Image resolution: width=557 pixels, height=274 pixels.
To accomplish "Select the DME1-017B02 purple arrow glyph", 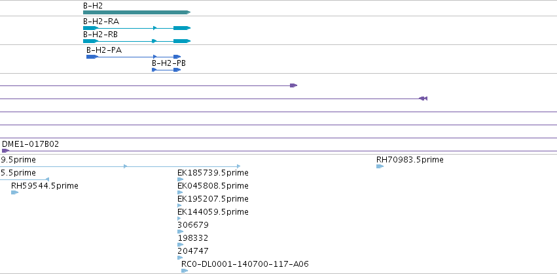I will click(x=6, y=151).
